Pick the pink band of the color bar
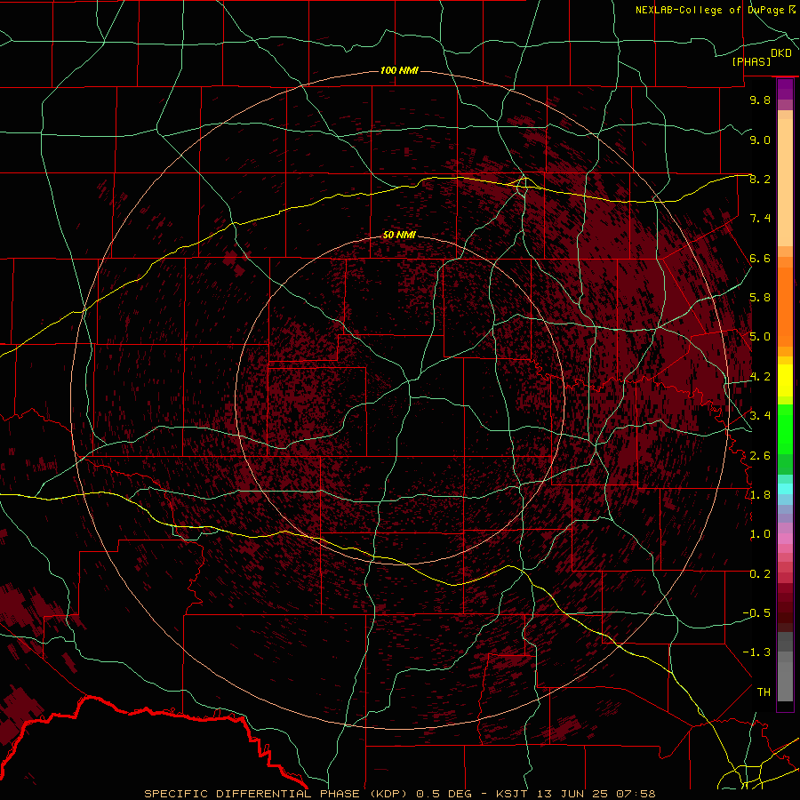The width and height of the screenshot is (800, 800). pos(785,539)
